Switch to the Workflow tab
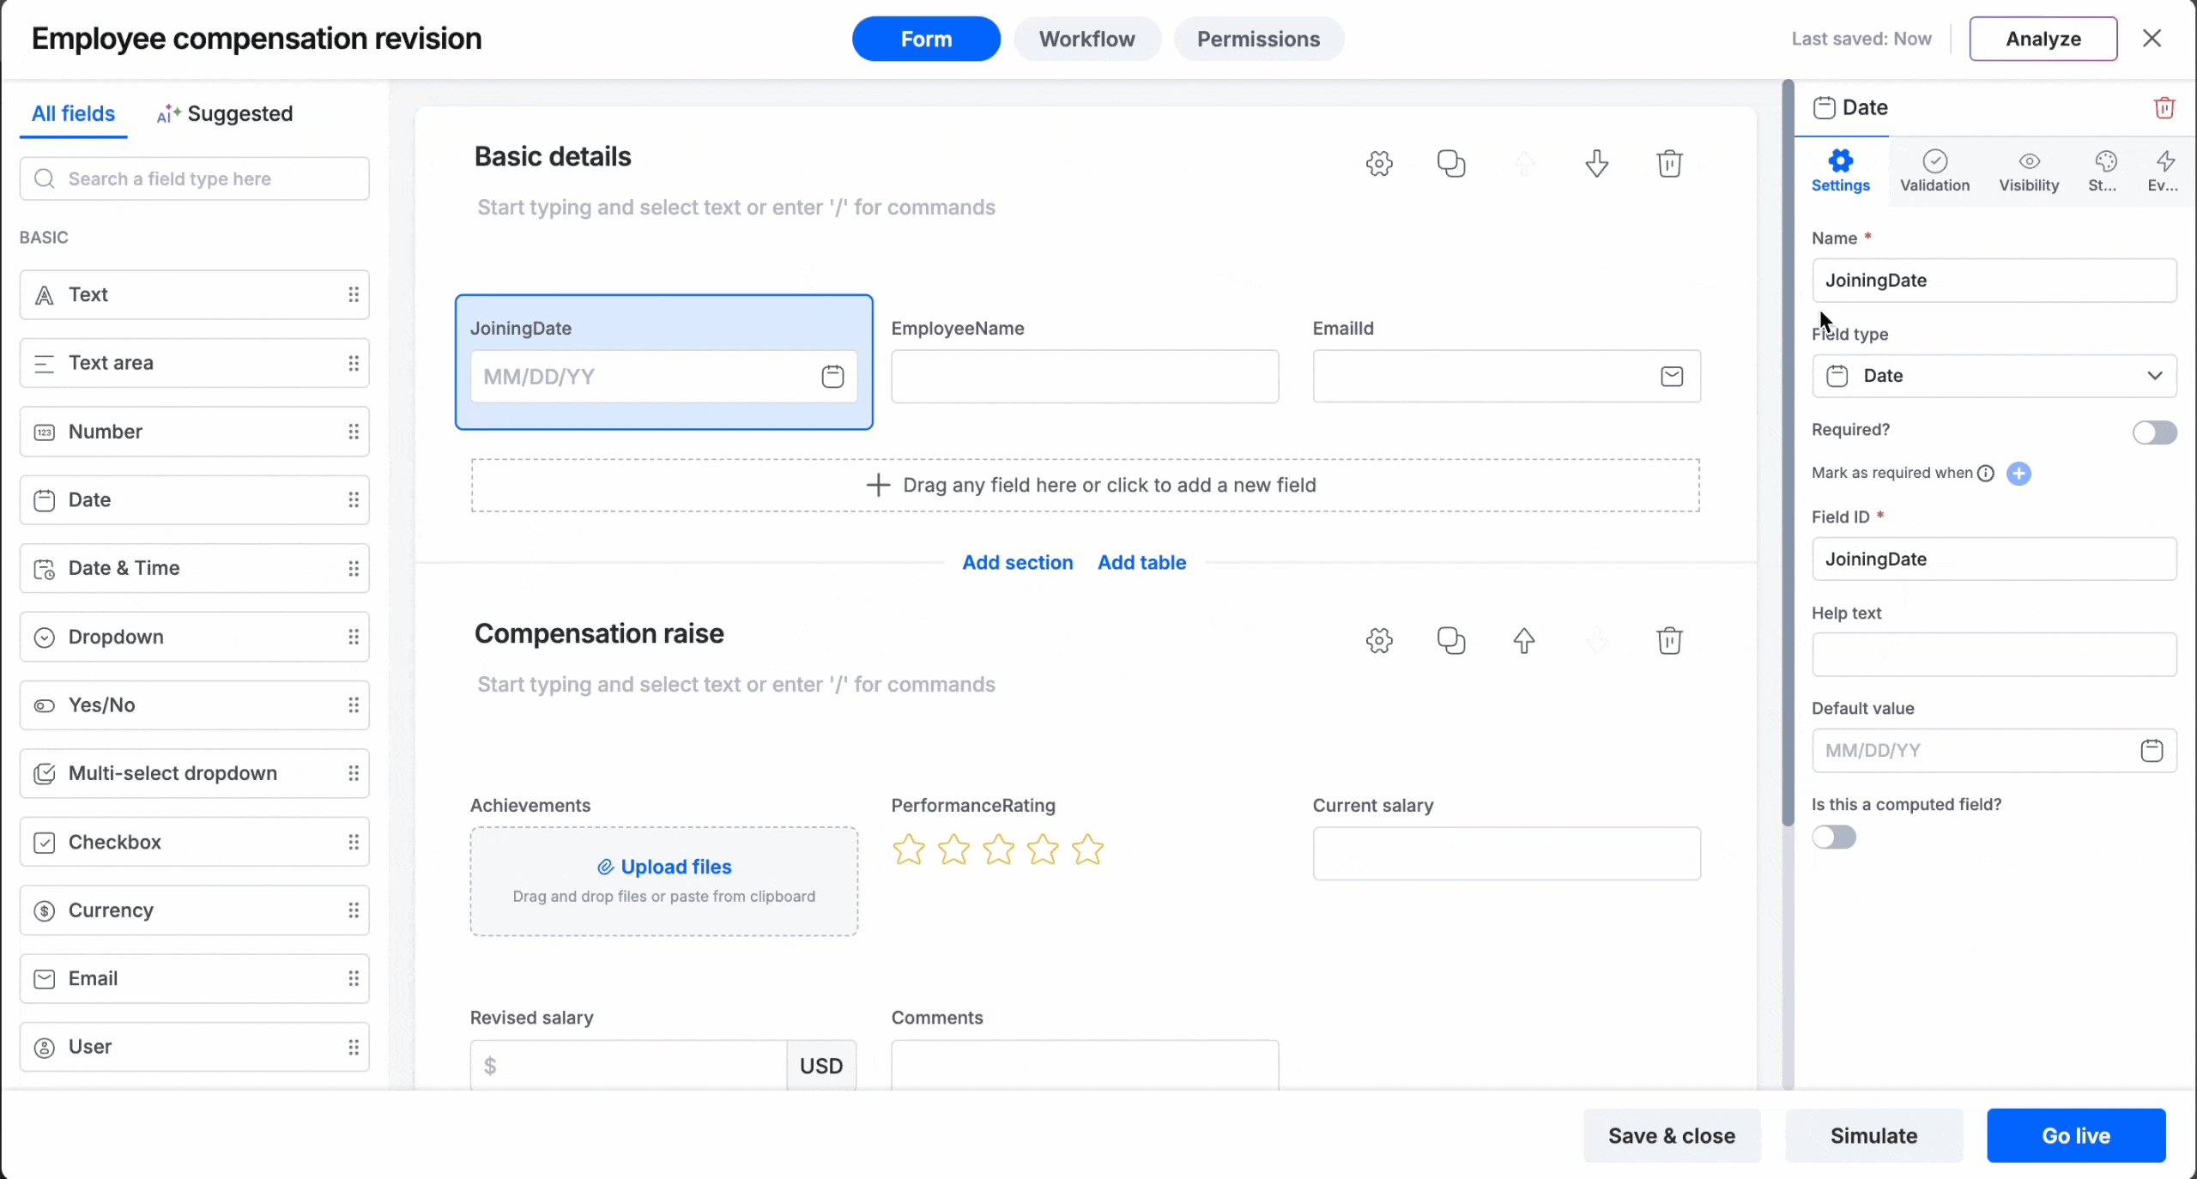This screenshot has height=1179, width=2197. pyautogui.click(x=1086, y=39)
